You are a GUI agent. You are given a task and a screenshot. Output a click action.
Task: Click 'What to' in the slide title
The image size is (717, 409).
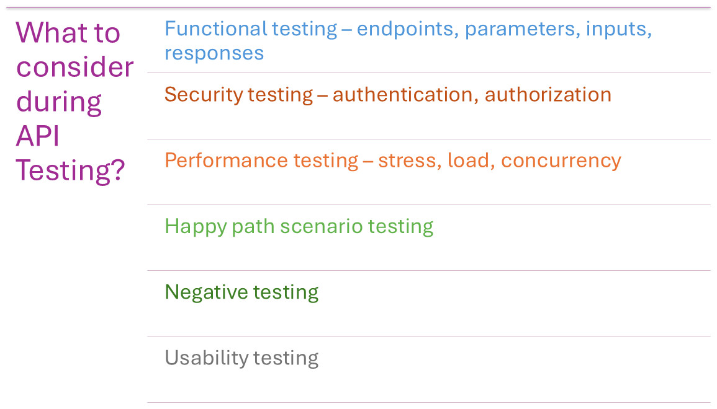[x=68, y=32]
